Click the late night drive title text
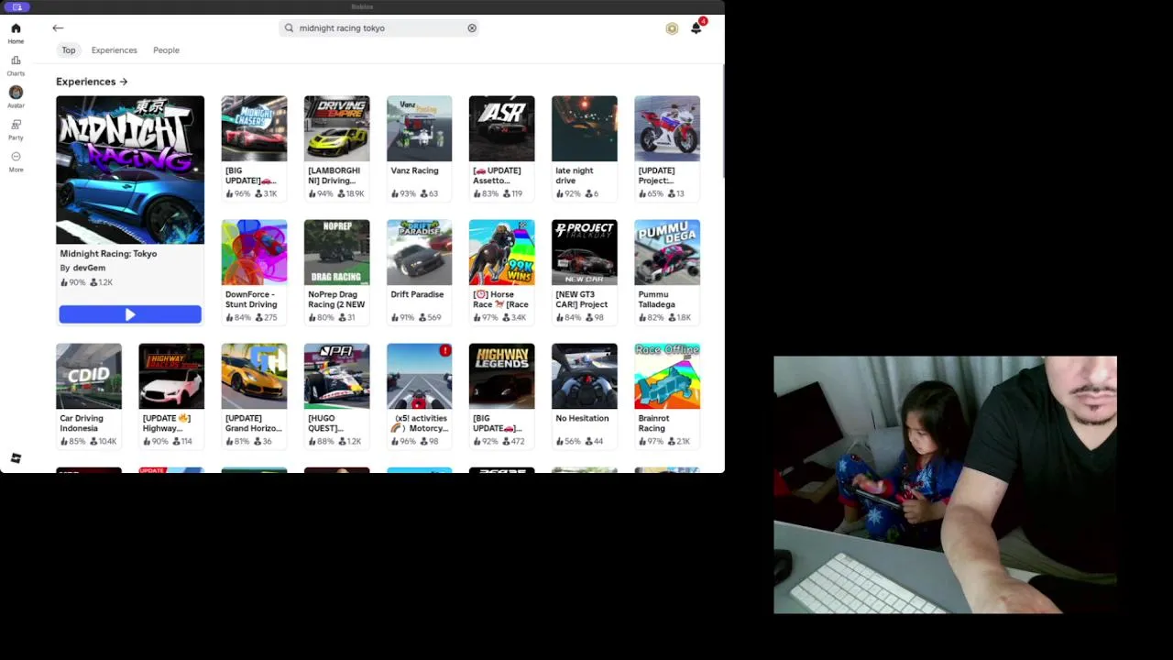 [575, 176]
